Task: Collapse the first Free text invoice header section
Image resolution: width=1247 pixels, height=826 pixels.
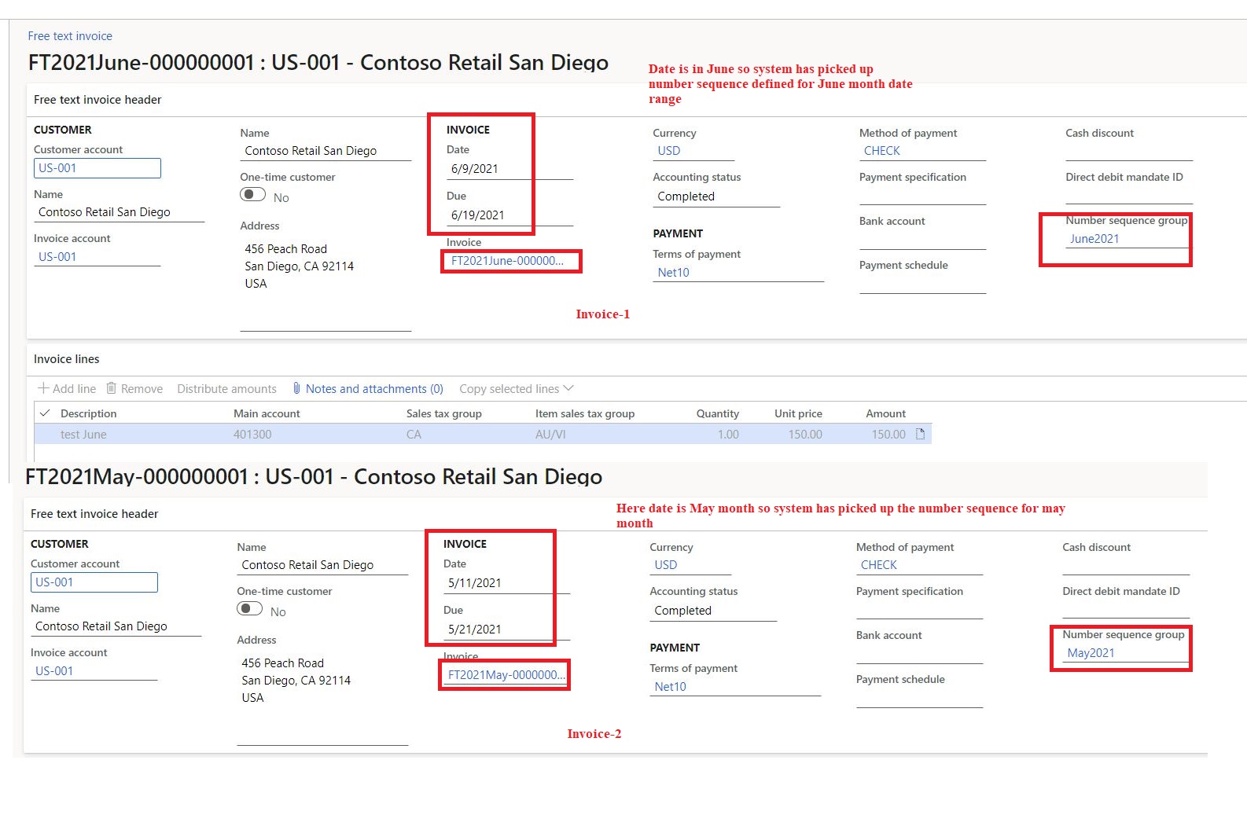Action: coord(97,100)
